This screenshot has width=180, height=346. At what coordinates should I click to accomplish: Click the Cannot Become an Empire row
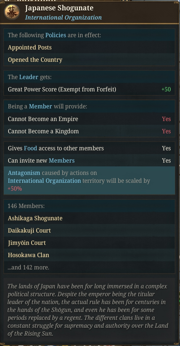89,119
